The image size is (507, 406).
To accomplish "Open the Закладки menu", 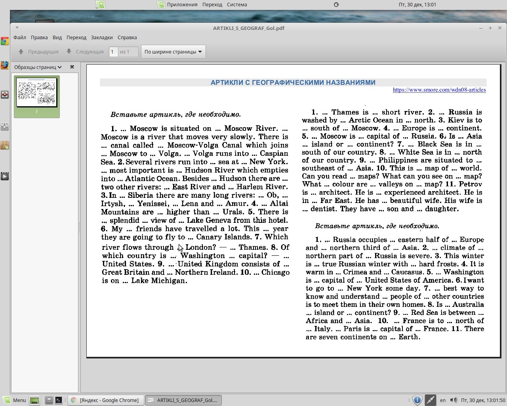I will click(x=102, y=37).
